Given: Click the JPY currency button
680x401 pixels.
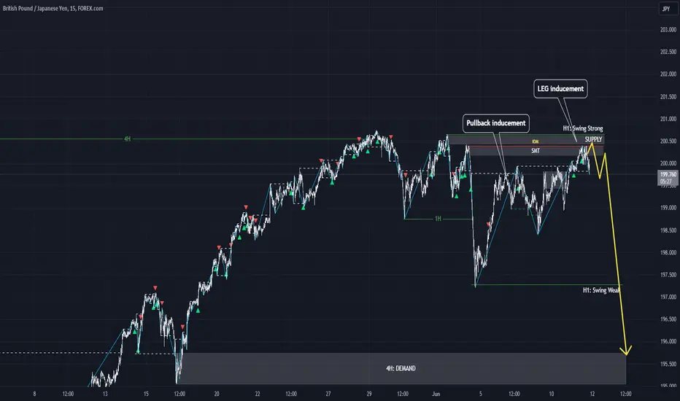Looking at the screenshot, I should [665, 9].
